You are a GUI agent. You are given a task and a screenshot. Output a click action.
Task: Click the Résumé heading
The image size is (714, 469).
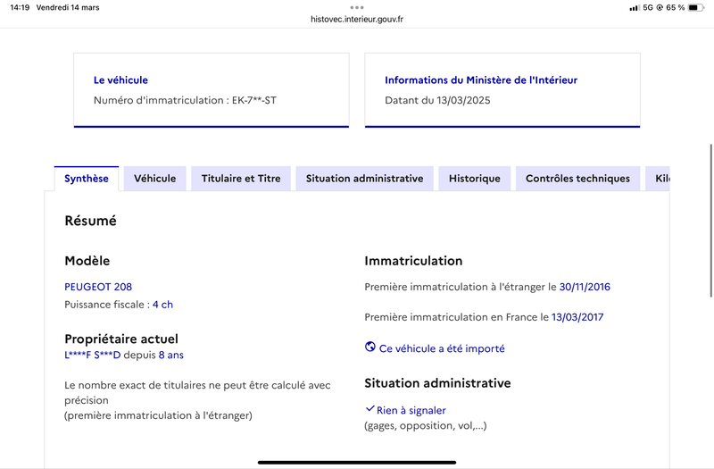coord(91,221)
